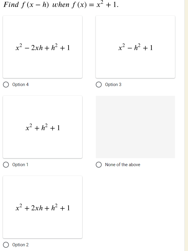This screenshot has height=251, width=188.
Task: Click the card showing x² − 2xh + h² + 1
Action: (x=43, y=47)
